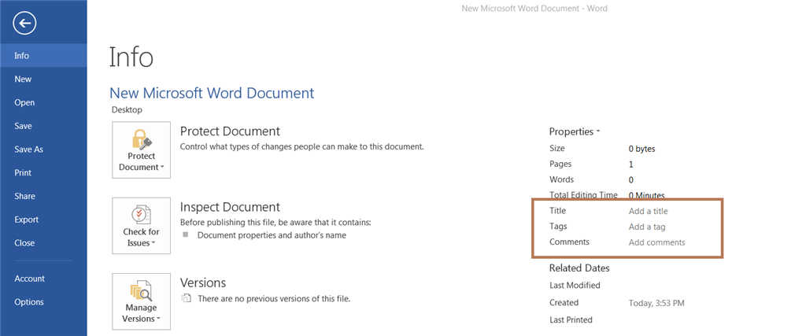Open the Share tab

click(x=43, y=196)
